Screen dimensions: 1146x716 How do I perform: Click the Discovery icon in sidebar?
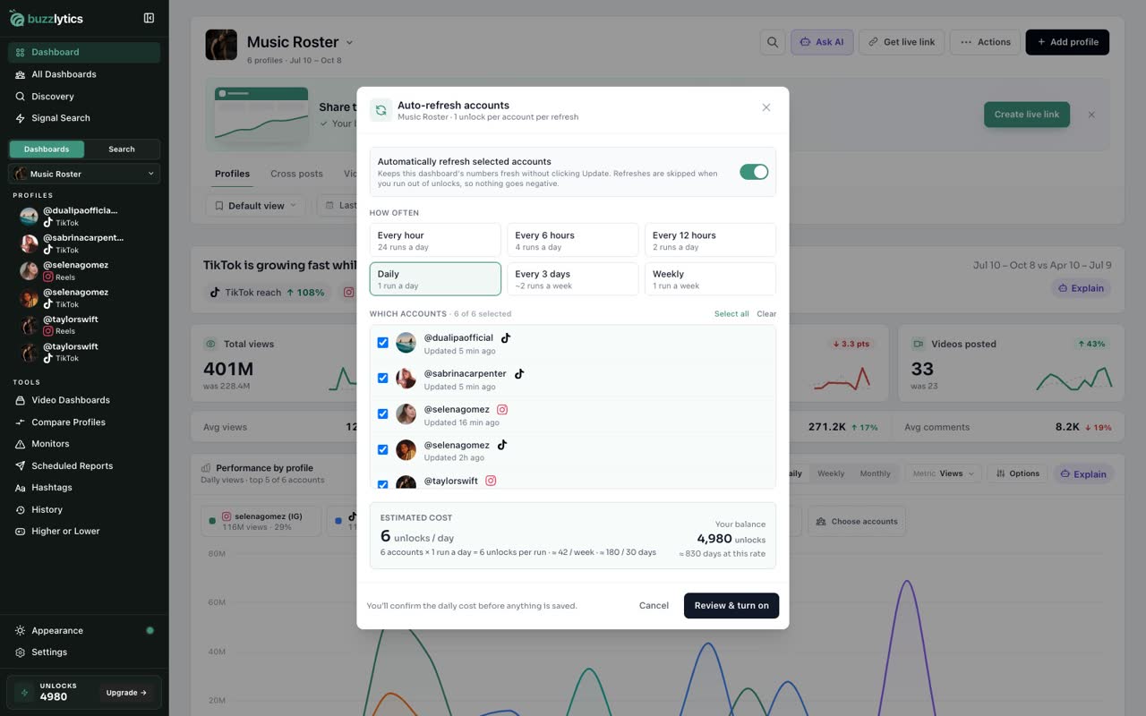20,96
